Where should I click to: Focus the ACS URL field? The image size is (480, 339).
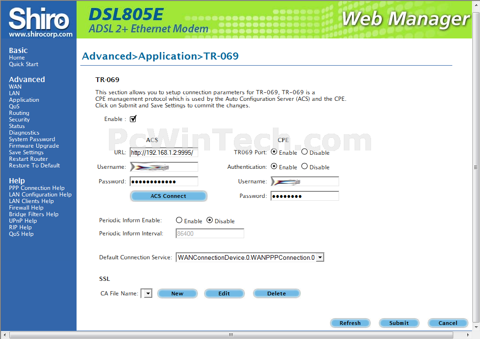pyautogui.click(x=164, y=152)
